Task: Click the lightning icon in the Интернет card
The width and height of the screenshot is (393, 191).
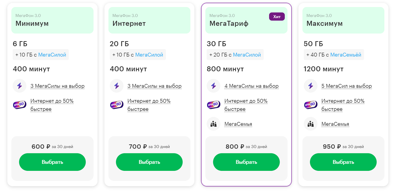Action: point(117,86)
